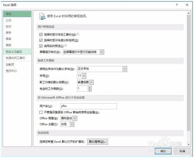Click the scrollbar down arrow
Image resolution: width=194 pixels, height=158 pixels.
(x=189, y=144)
